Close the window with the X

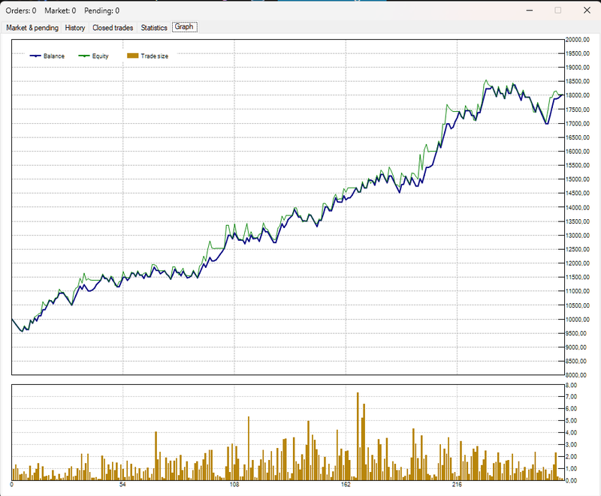point(587,11)
